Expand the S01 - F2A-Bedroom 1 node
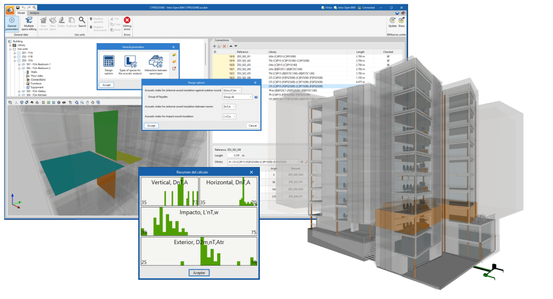Viewport: 553px width, 299px height. point(19,64)
